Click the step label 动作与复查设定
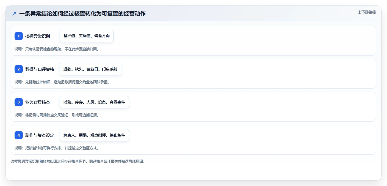The width and height of the screenshot is (387, 186). pyautogui.click(x=40, y=135)
